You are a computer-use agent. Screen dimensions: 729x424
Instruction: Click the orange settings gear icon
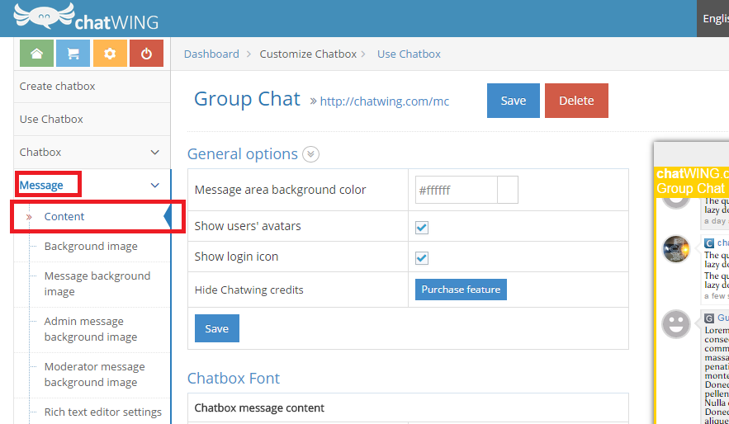pos(110,54)
